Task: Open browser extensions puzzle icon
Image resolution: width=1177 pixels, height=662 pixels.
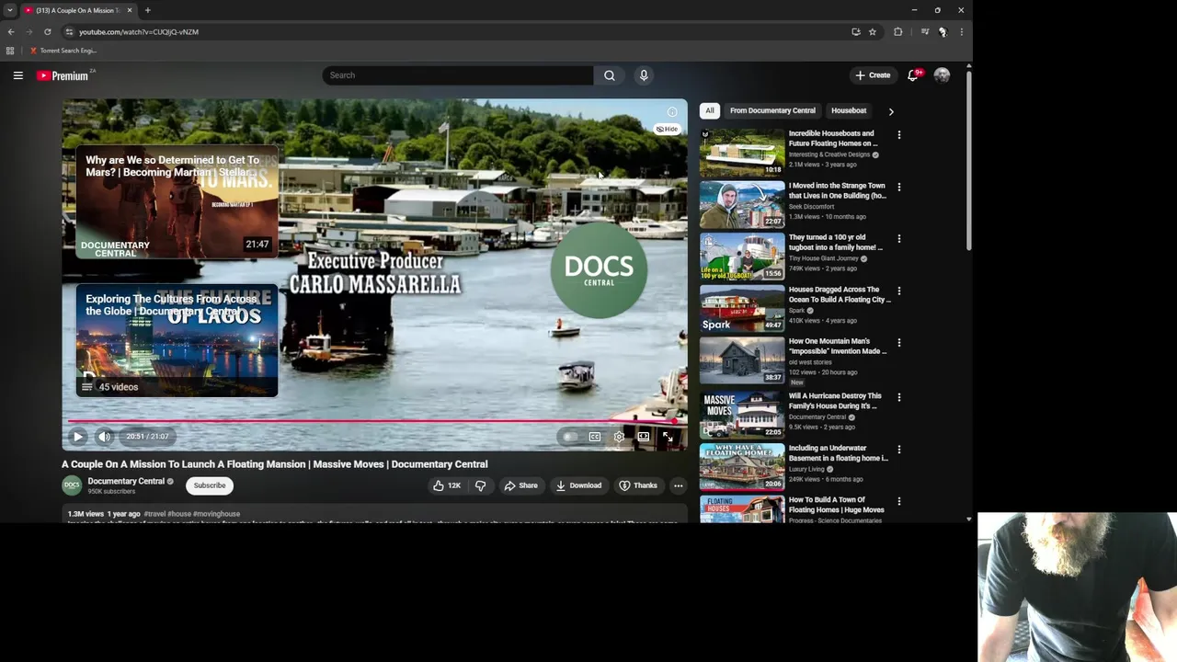Action: [898, 32]
